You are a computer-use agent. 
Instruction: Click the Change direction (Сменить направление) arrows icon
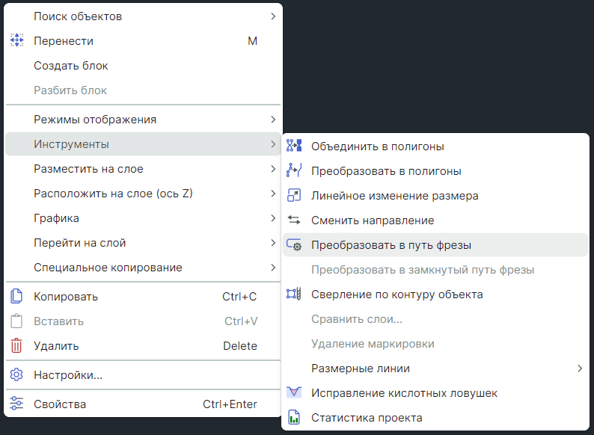294,220
